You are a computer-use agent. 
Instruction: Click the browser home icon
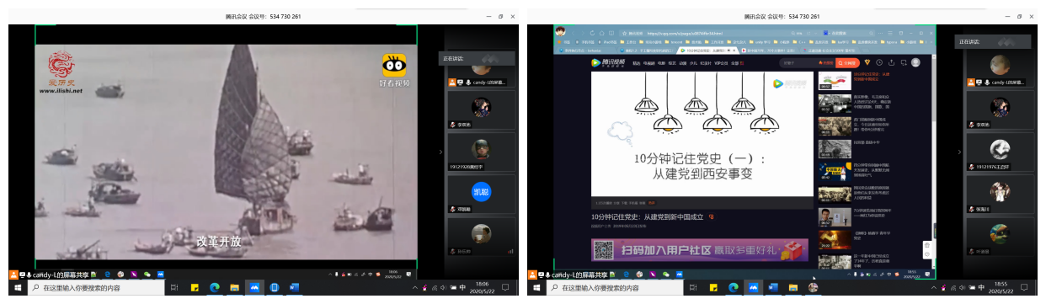pyautogui.click(x=601, y=33)
